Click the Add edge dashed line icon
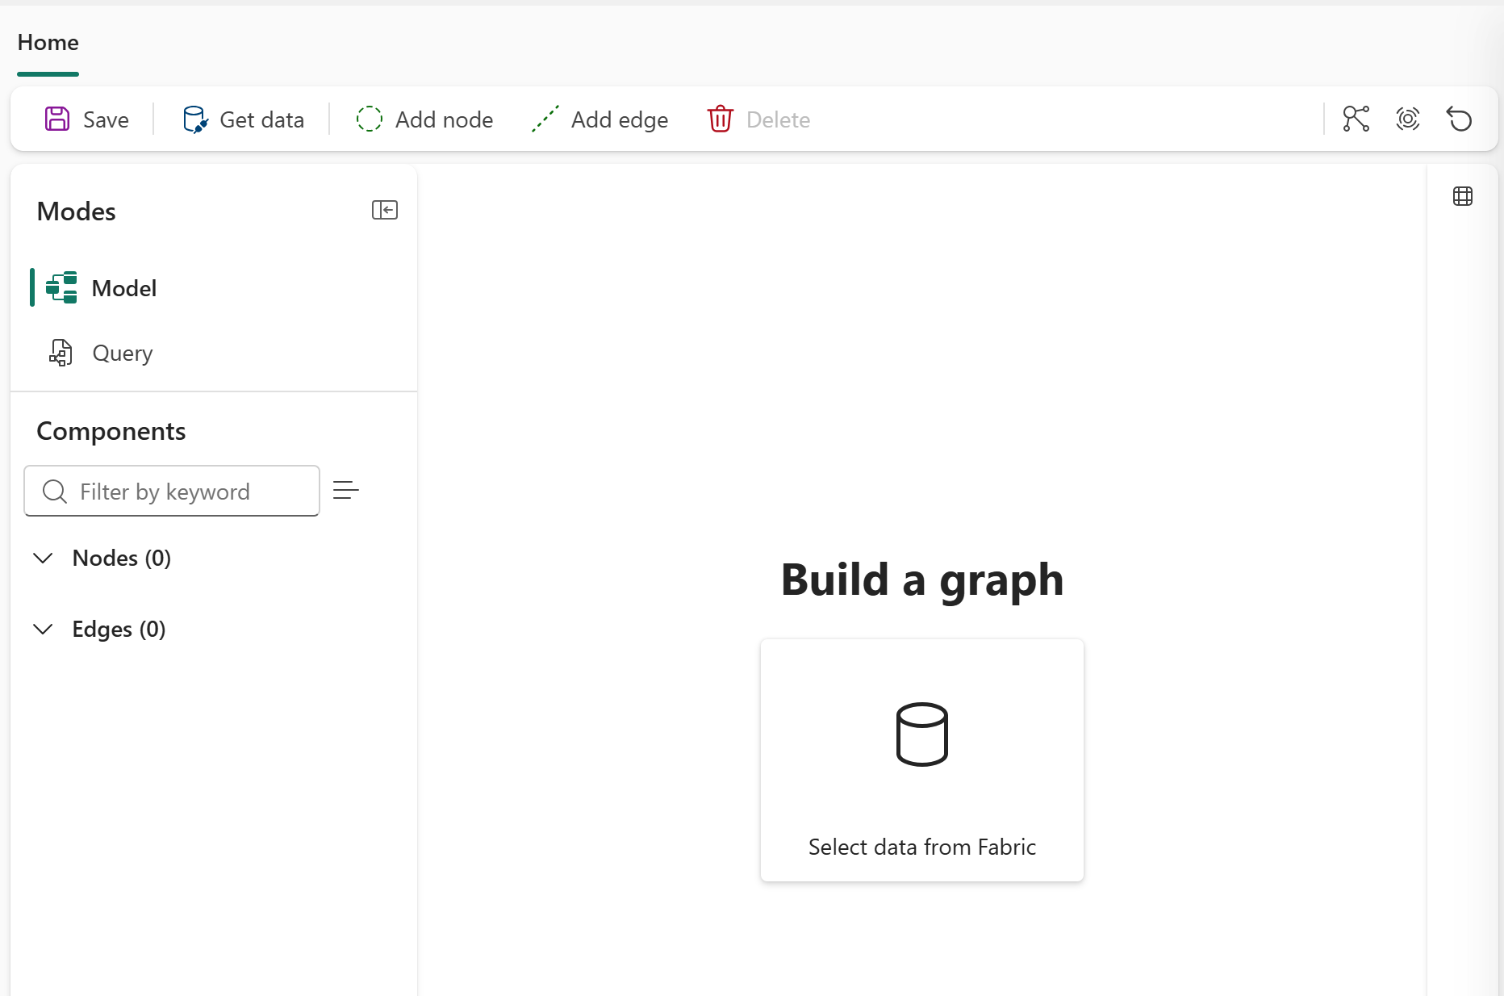 [x=545, y=119]
